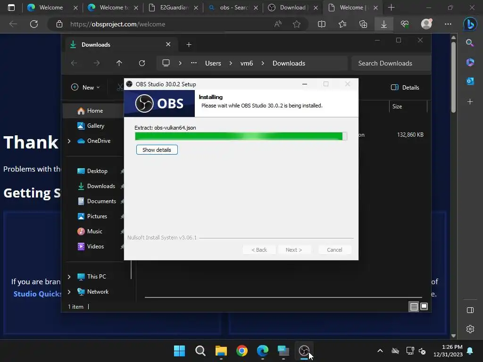Open browser essentials heart icon
Screen dimensions: 483x362
click(405, 24)
